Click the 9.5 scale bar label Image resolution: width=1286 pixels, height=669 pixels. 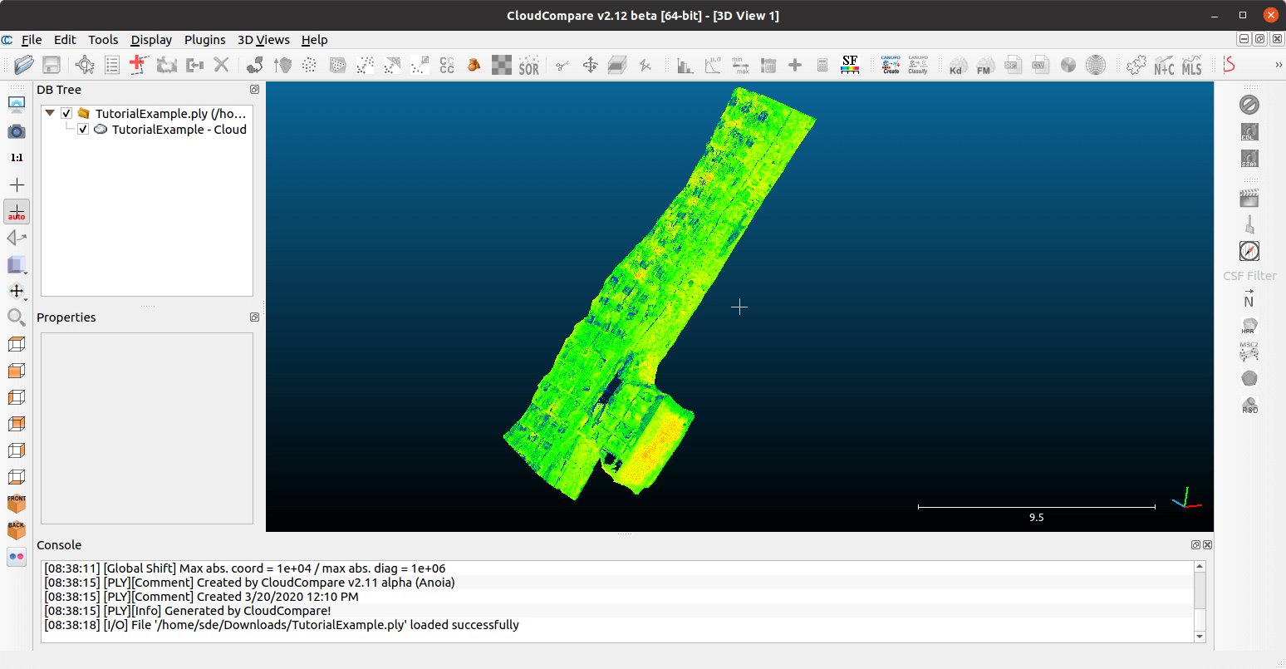1036,517
